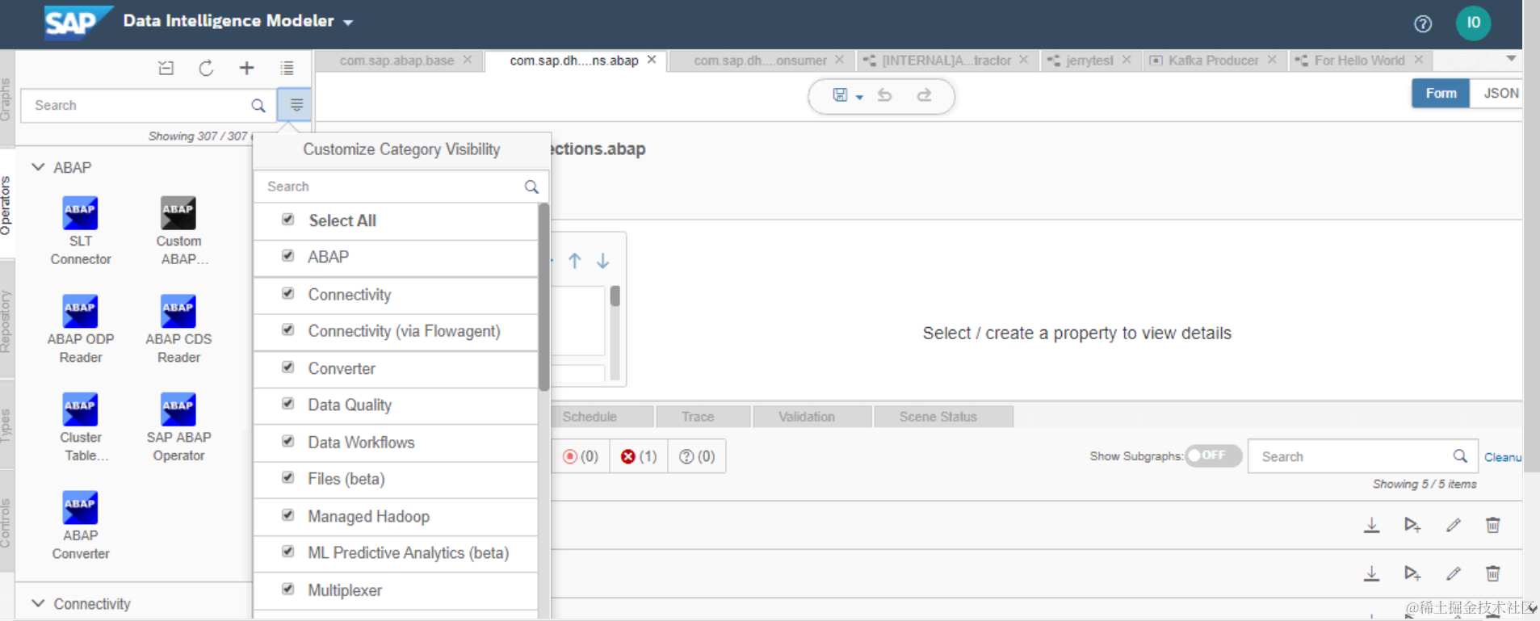Screen dimensions: 1540x621
Task: Switch to the jerrytest tab
Action: tap(1089, 61)
